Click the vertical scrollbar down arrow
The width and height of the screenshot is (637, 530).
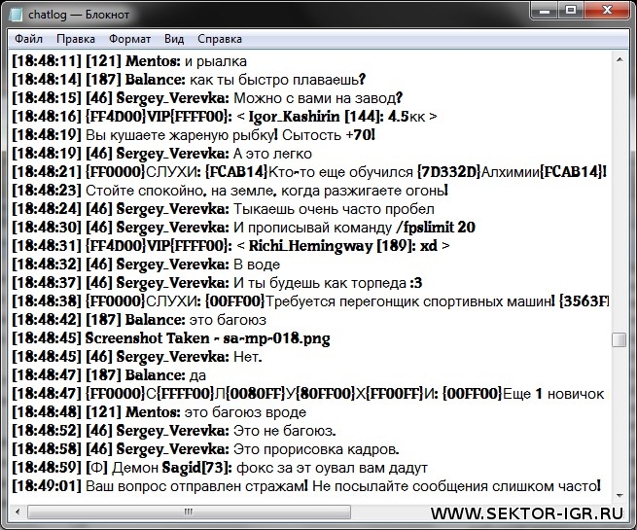coord(619,496)
